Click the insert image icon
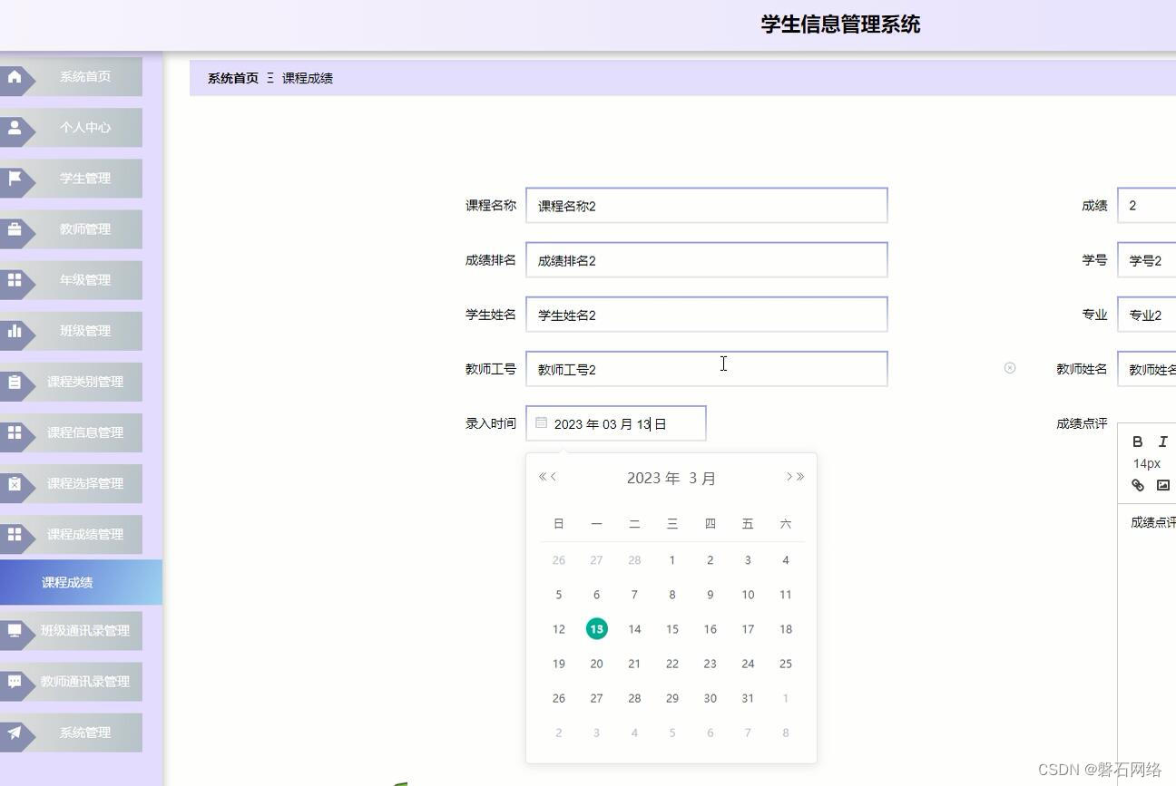The height and width of the screenshot is (786, 1176). (1162, 485)
